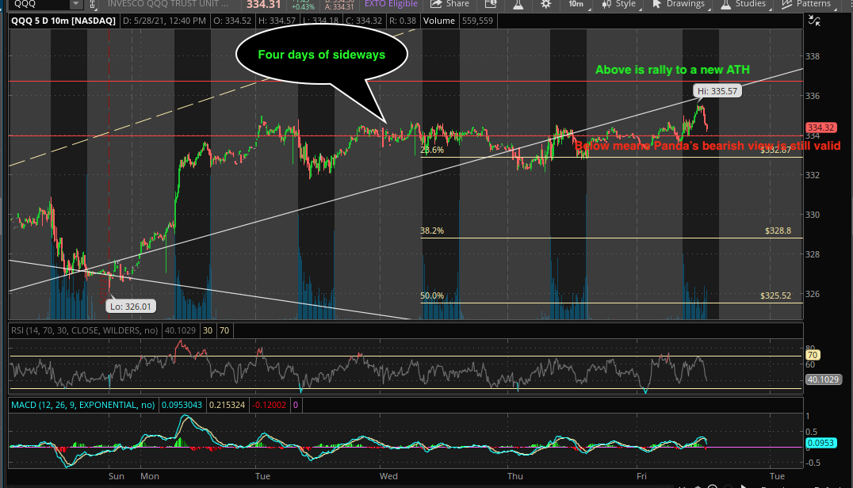Click the RSI oversold 30 box
853x488 pixels.
pos(208,330)
